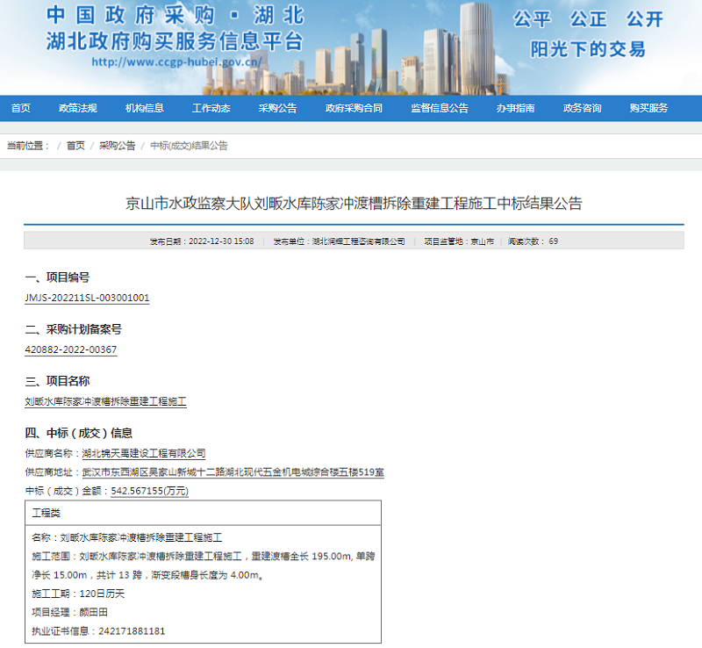Go to 机构信息 menu item
702x648 pixels.
145,108
